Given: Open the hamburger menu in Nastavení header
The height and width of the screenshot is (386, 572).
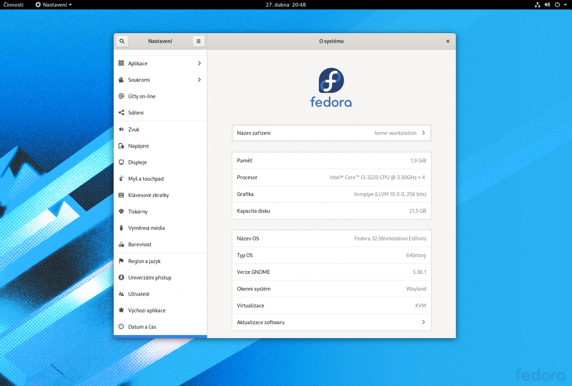Looking at the screenshot, I should point(198,41).
